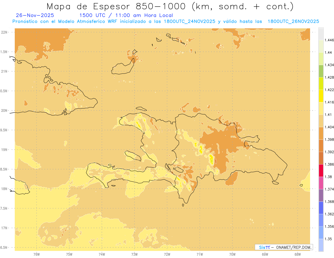Click the green swatch in the color legend
The height and width of the screenshot is (258, 334).
pos(321,71)
